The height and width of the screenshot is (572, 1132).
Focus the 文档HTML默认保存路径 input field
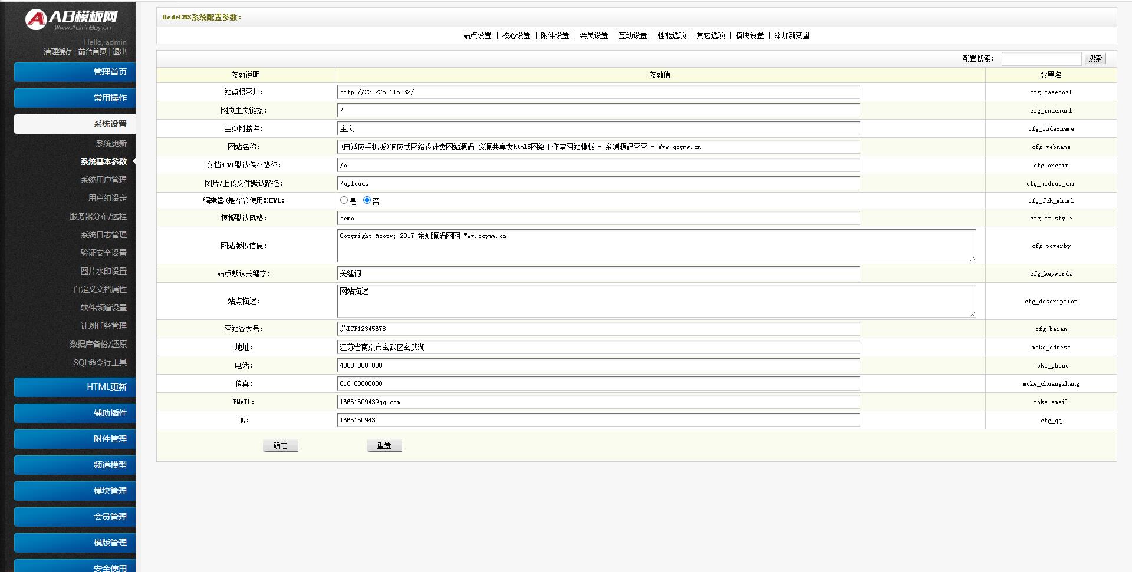click(598, 165)
